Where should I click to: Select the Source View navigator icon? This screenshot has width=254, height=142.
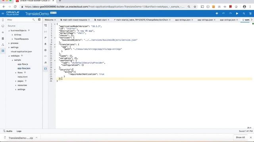point(3,51)
